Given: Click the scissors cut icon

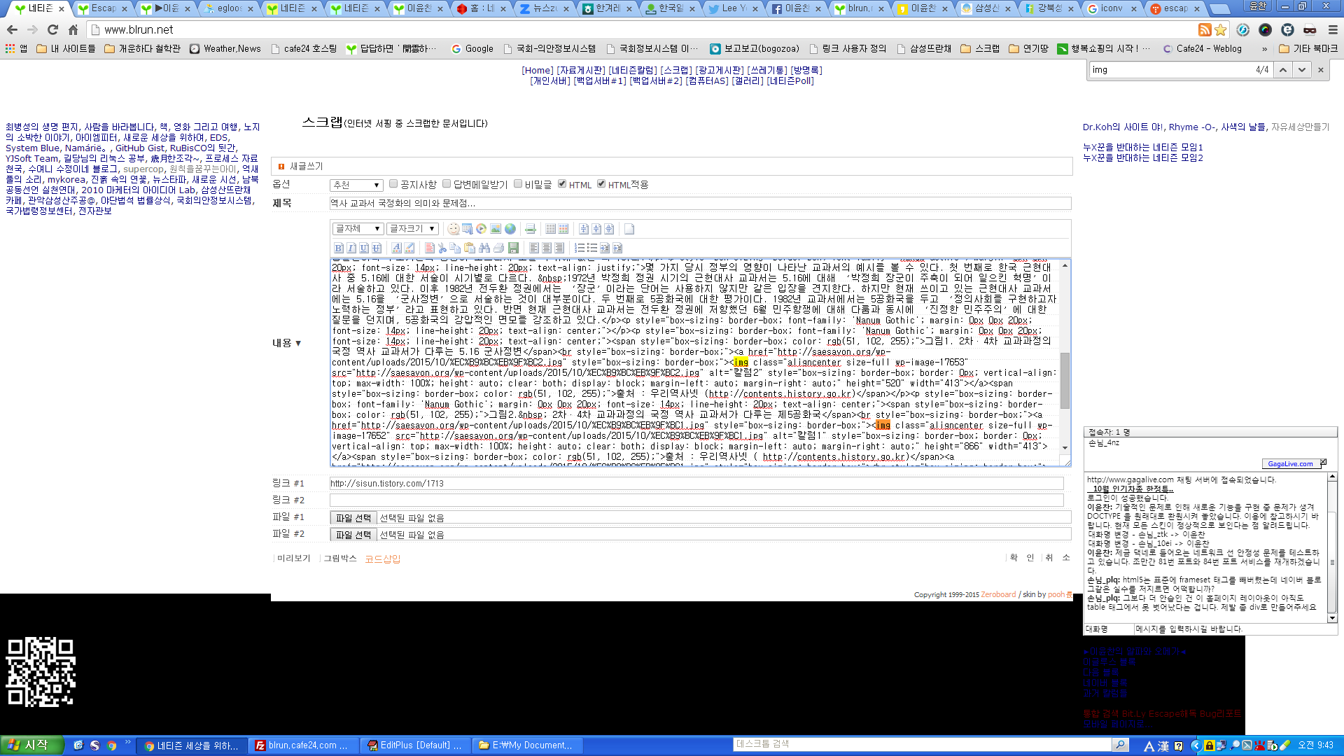Looking at the screenshot, I should 442,248.
